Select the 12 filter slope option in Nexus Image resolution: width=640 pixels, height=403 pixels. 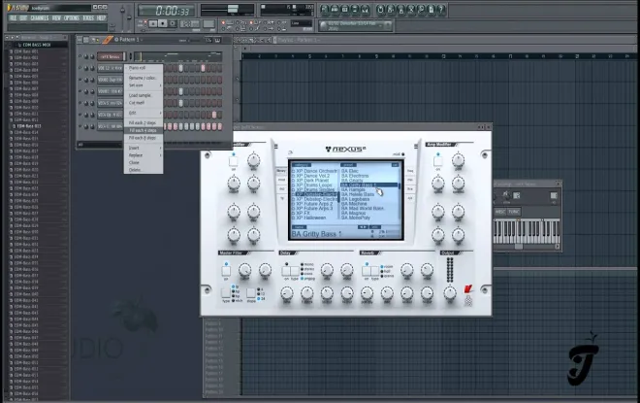pyautogui.click(x=261, y=294)
